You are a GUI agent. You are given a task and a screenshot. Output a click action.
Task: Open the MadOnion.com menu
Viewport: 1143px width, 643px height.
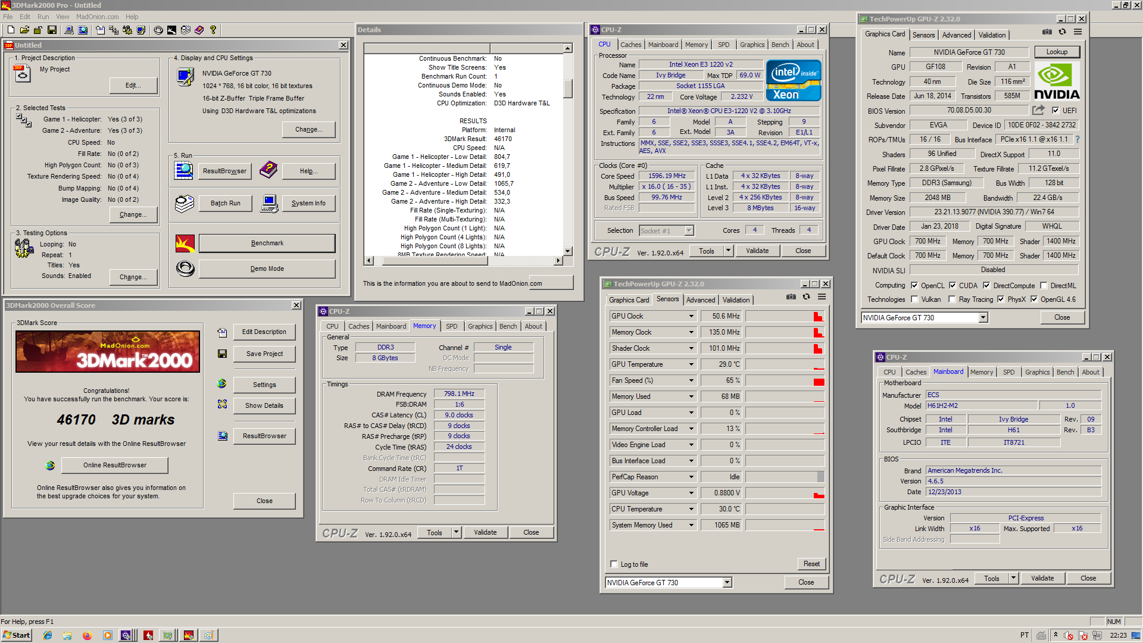[x=97, y=17]
